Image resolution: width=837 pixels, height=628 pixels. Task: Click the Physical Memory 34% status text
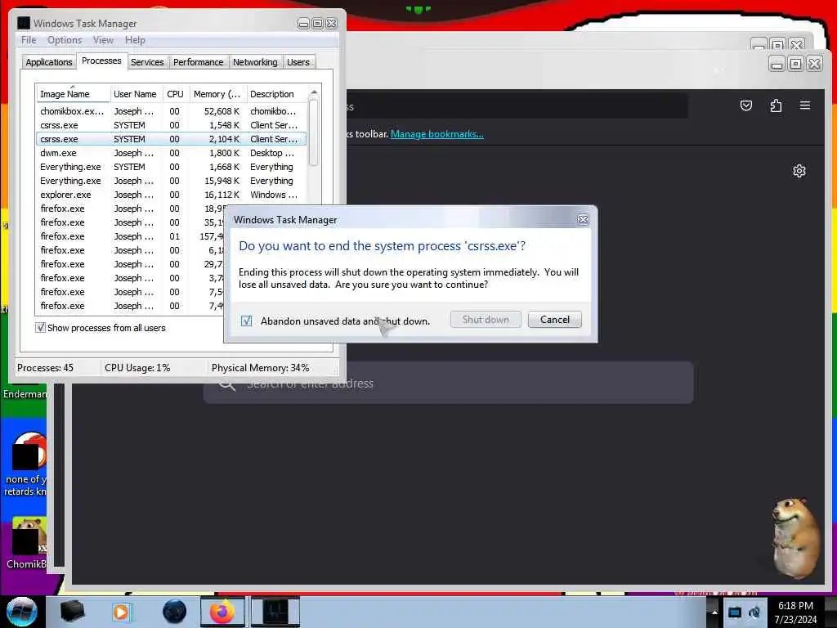coord(260,368)
